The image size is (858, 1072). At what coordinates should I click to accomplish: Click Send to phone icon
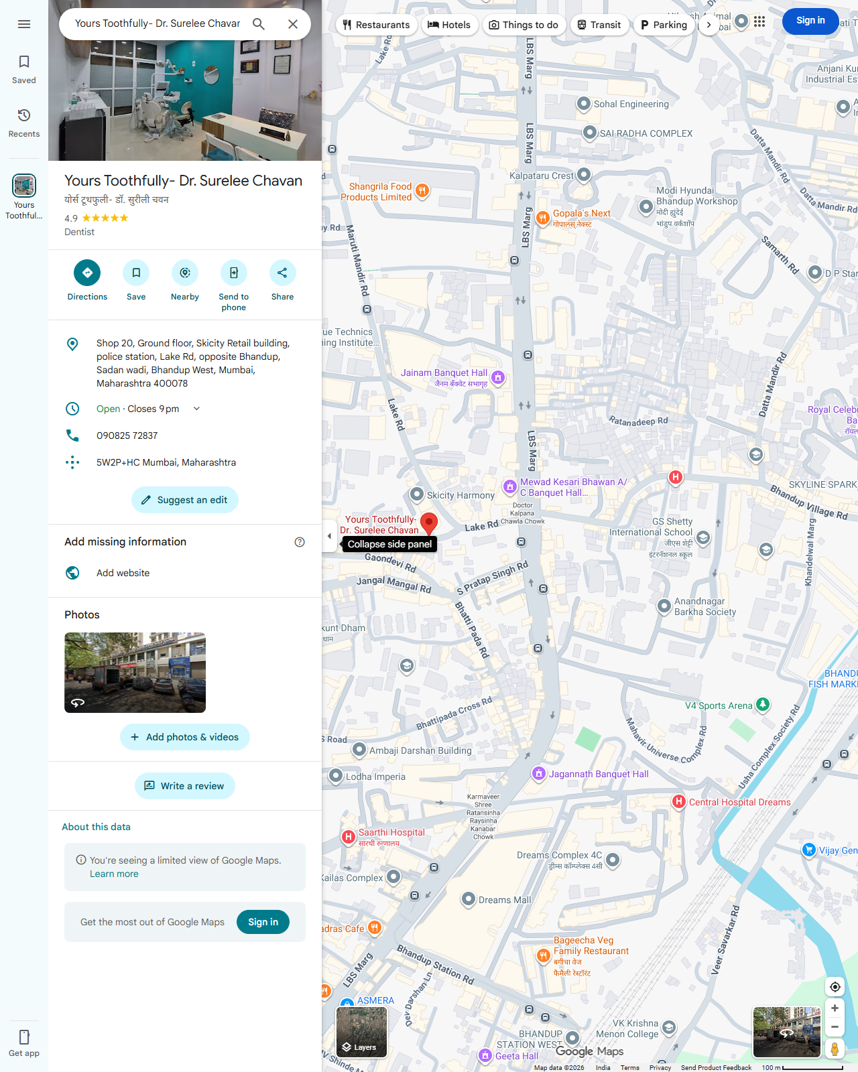click(234, 273)
